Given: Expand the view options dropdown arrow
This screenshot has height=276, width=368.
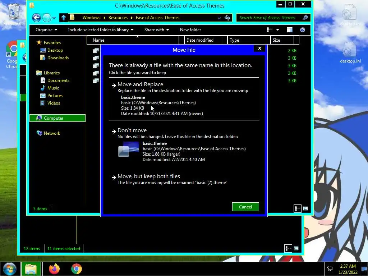Looking at the screenshot, I should pyautogui.click(x=278, y=30).
